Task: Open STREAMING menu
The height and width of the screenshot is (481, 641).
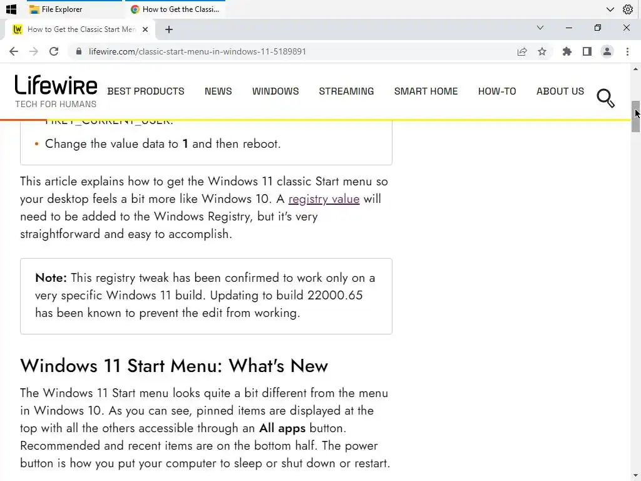Action: coord(346,91)
